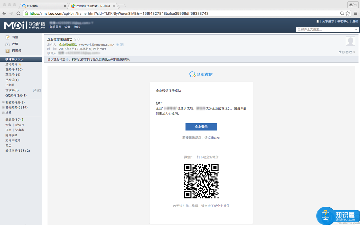This screenshot has width=360, height=225.
Task: Open 帮助中心 help center
Action: [343, 21]
